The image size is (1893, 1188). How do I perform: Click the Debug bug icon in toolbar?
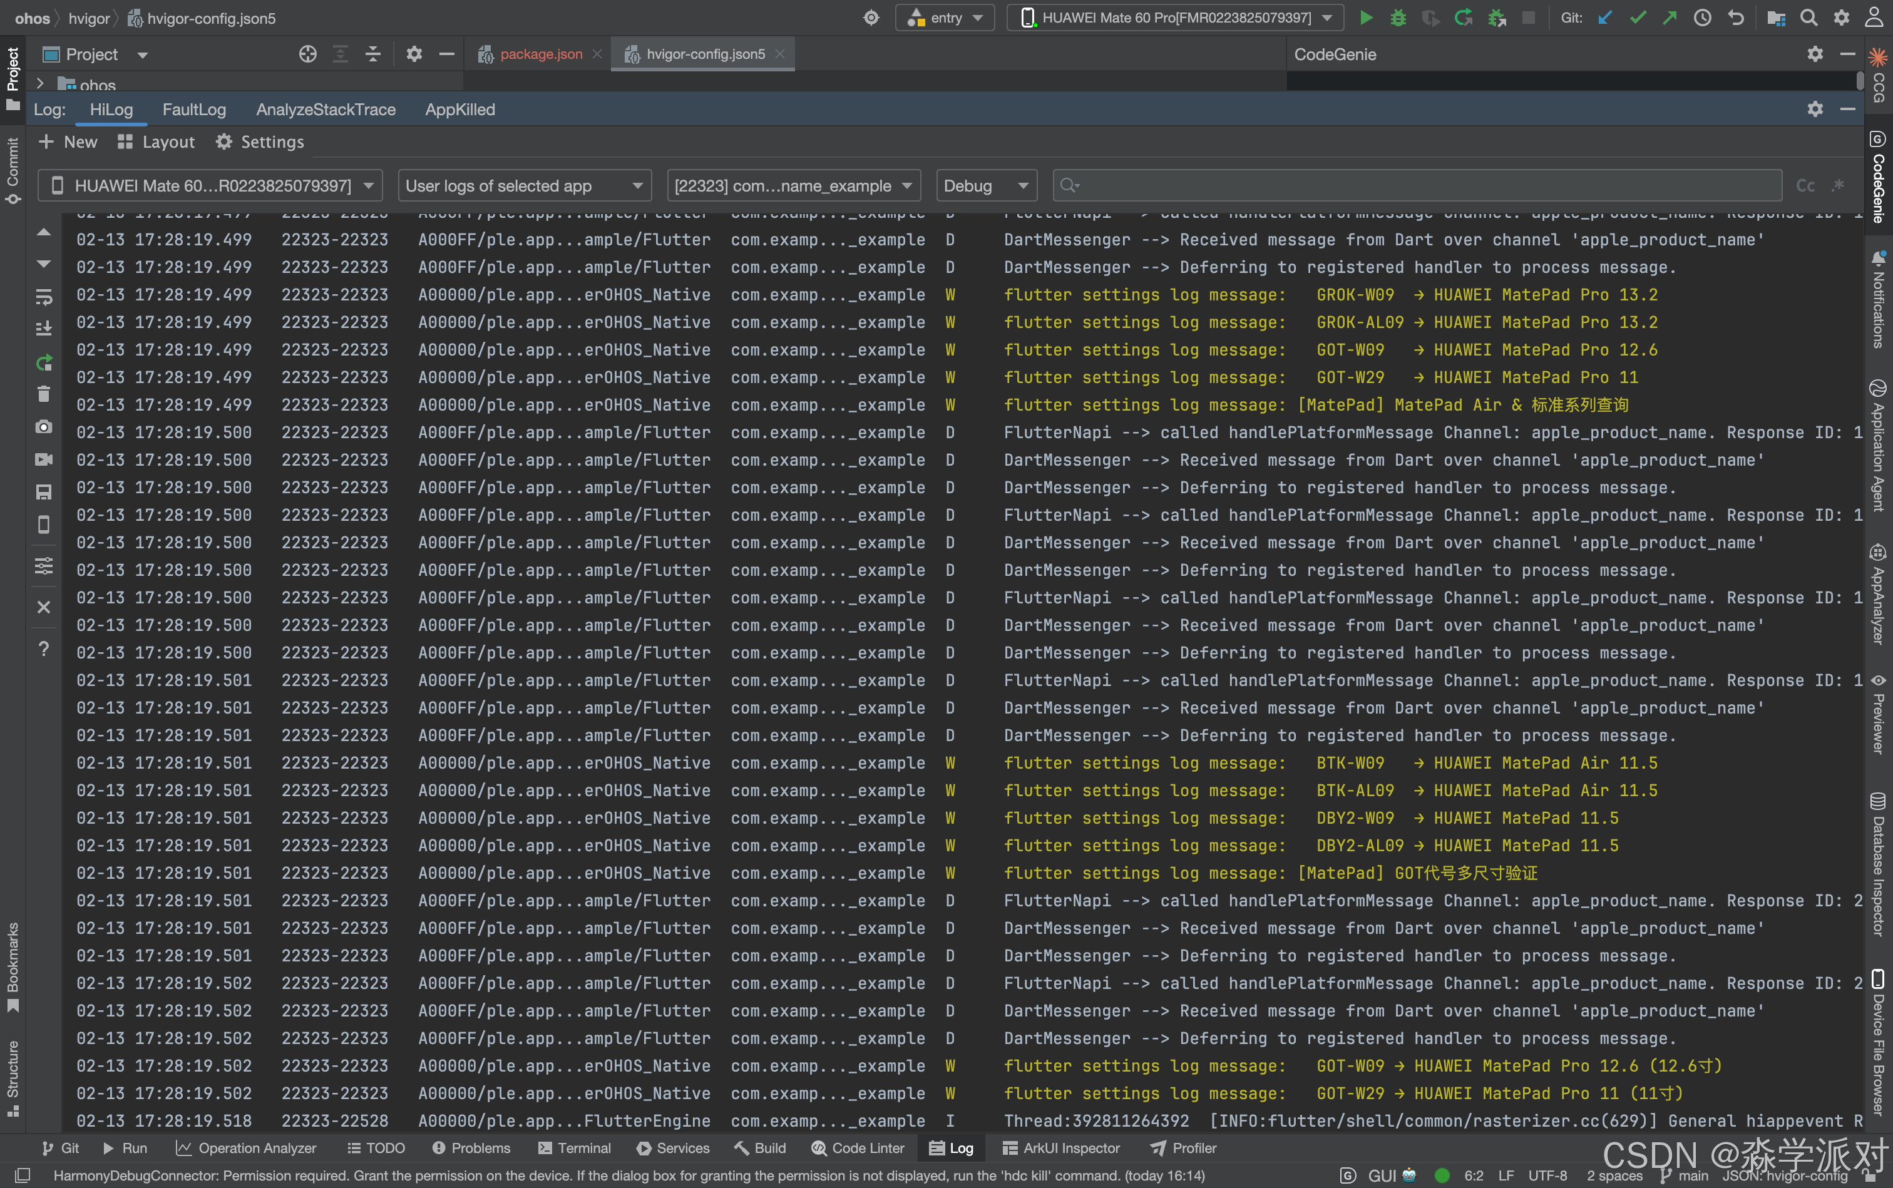[x=1398, y=18]
